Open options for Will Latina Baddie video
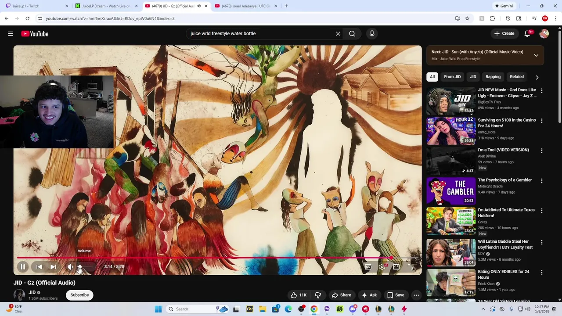Image resolution: width=562 pixels, height=316 pixels. click(x=541, y=242)
